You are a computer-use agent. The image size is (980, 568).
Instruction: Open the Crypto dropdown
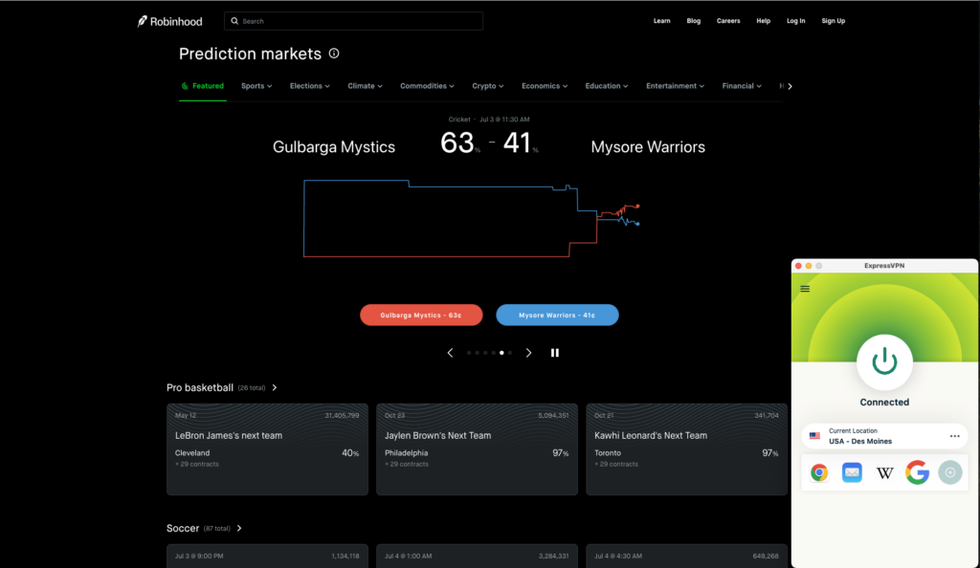point(487,86)
